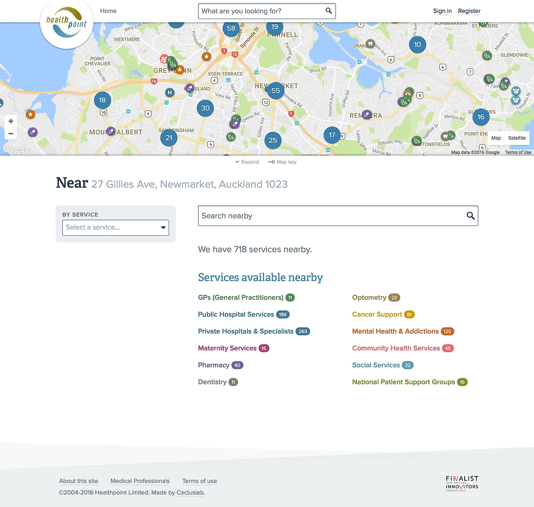Expand the map view

(x=247, y=162)
